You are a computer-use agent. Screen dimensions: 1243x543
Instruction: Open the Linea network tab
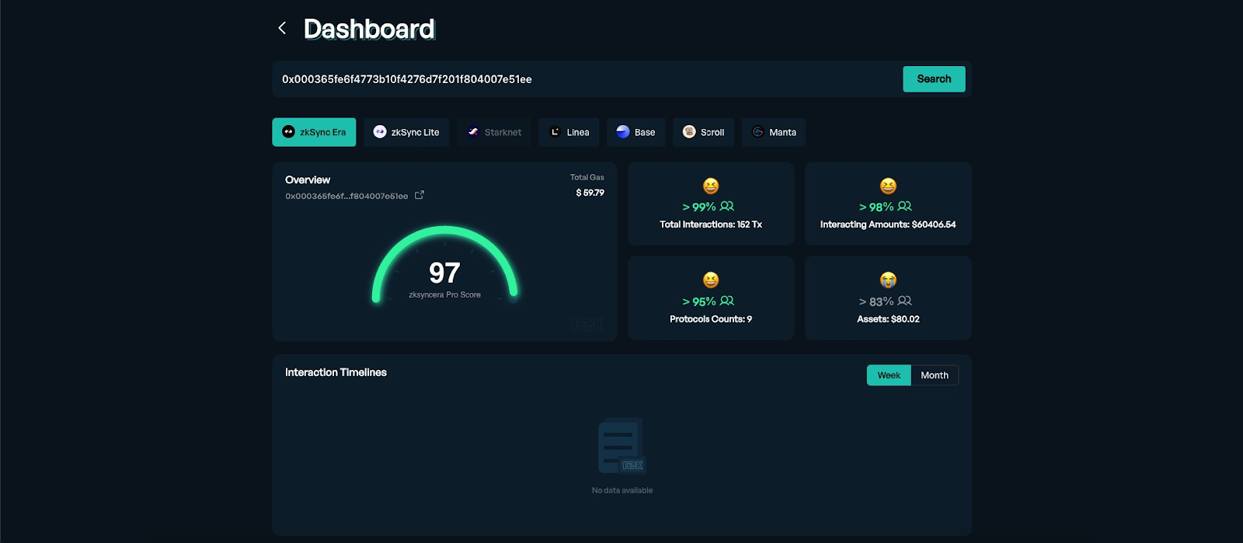[x=569, y=132]
